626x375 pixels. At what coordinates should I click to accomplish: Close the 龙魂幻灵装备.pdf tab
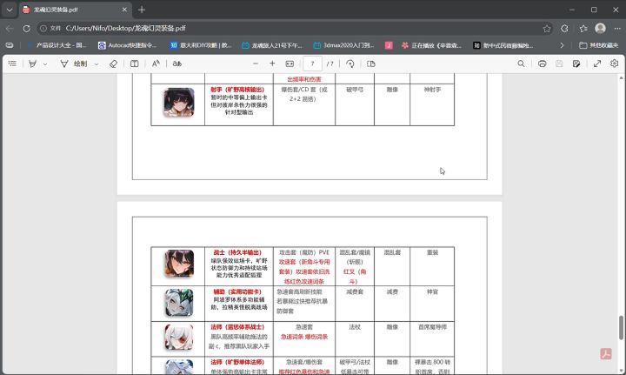pos(124,10)
